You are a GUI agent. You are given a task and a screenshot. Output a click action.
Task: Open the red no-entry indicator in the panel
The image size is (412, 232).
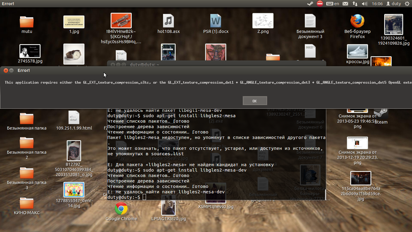click(x=320, y=4)
